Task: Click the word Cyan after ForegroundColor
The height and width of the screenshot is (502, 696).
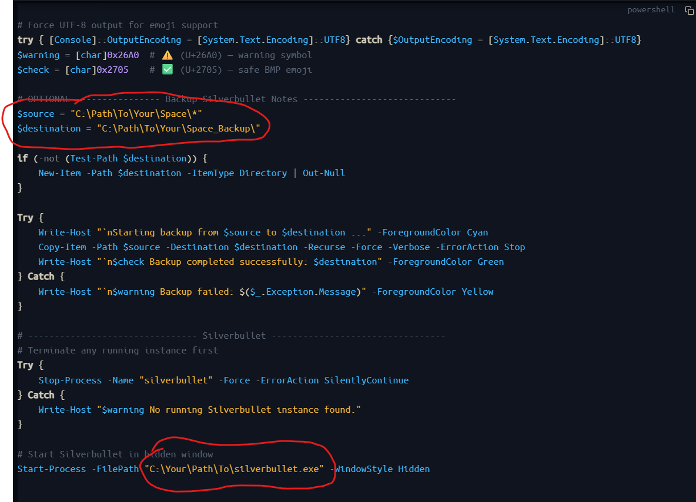Action: tap(477, 233)
